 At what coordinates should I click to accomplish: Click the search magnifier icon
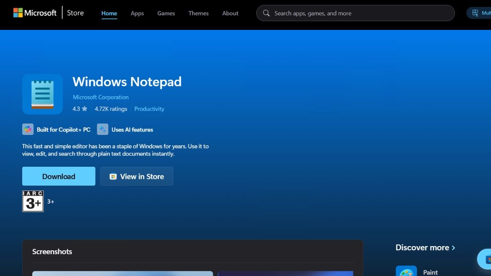click(x=266, y=13)
